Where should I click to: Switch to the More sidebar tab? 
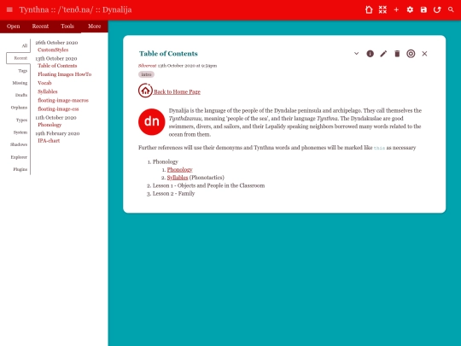95,26
